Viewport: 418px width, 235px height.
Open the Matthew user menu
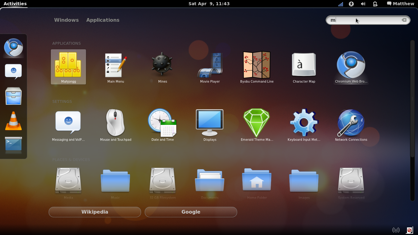tap(401, 4)
